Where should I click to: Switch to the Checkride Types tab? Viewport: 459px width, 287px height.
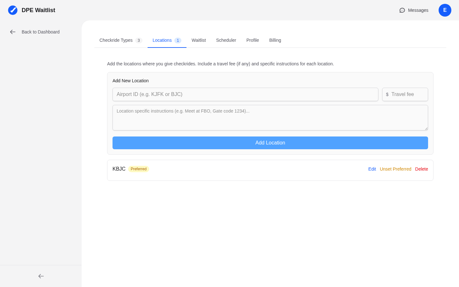[x=116, y=40]
